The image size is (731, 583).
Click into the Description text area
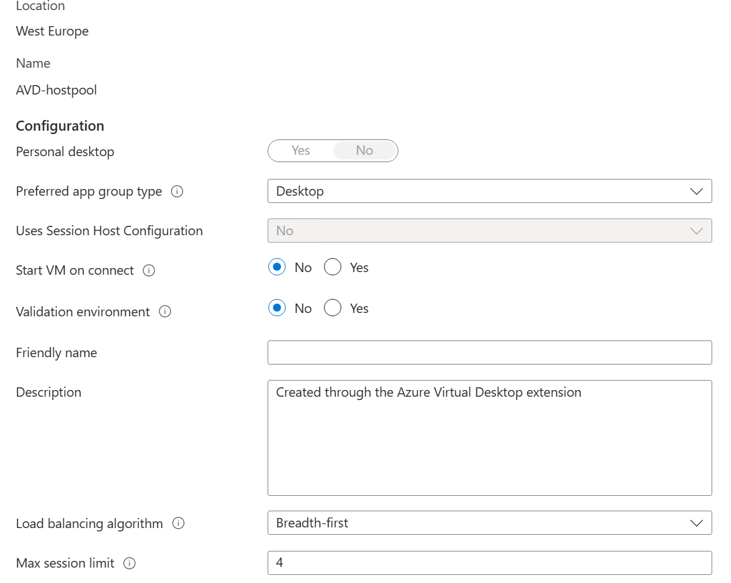[490, 438]
